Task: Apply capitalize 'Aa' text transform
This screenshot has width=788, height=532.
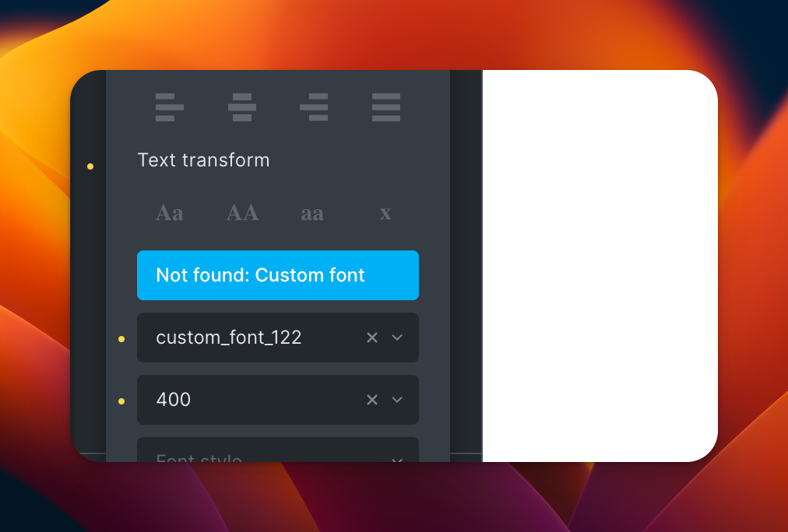Action: click(170, 213)
